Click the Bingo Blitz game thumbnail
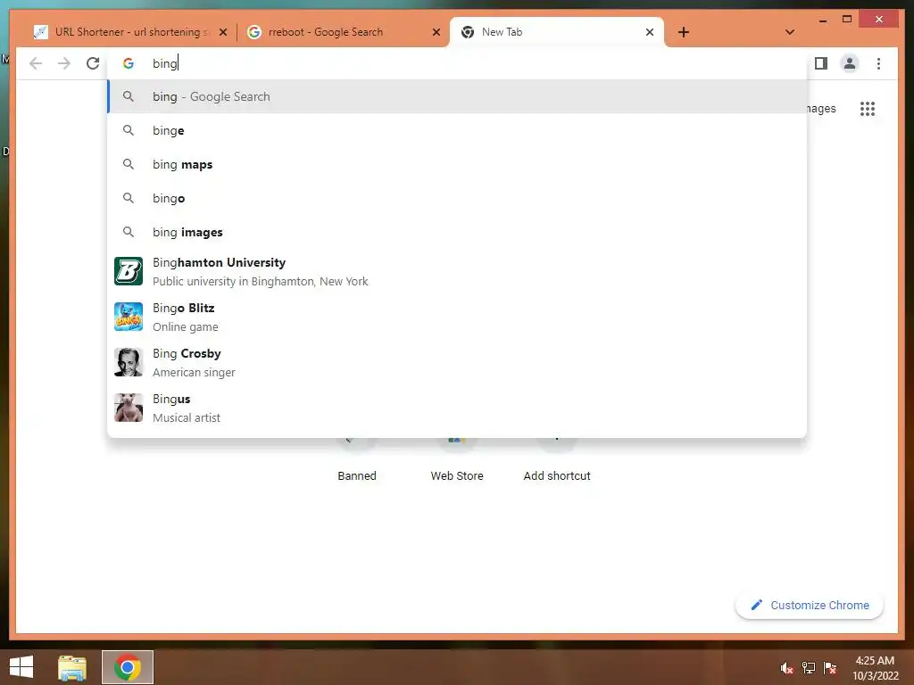This screenshot has height=685, width=914. point(129,317)
